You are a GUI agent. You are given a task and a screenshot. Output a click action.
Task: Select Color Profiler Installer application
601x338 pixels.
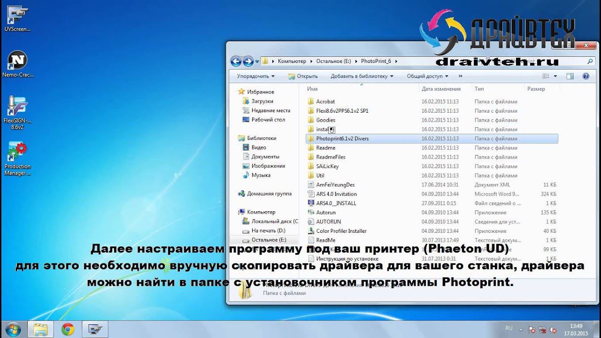(341, 231)
